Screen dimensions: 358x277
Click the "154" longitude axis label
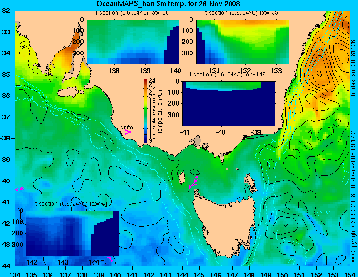point(350,274)
